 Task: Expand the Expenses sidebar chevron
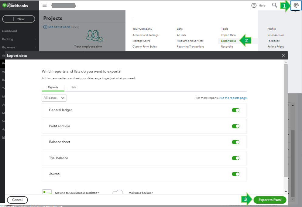tap(35, 47)
